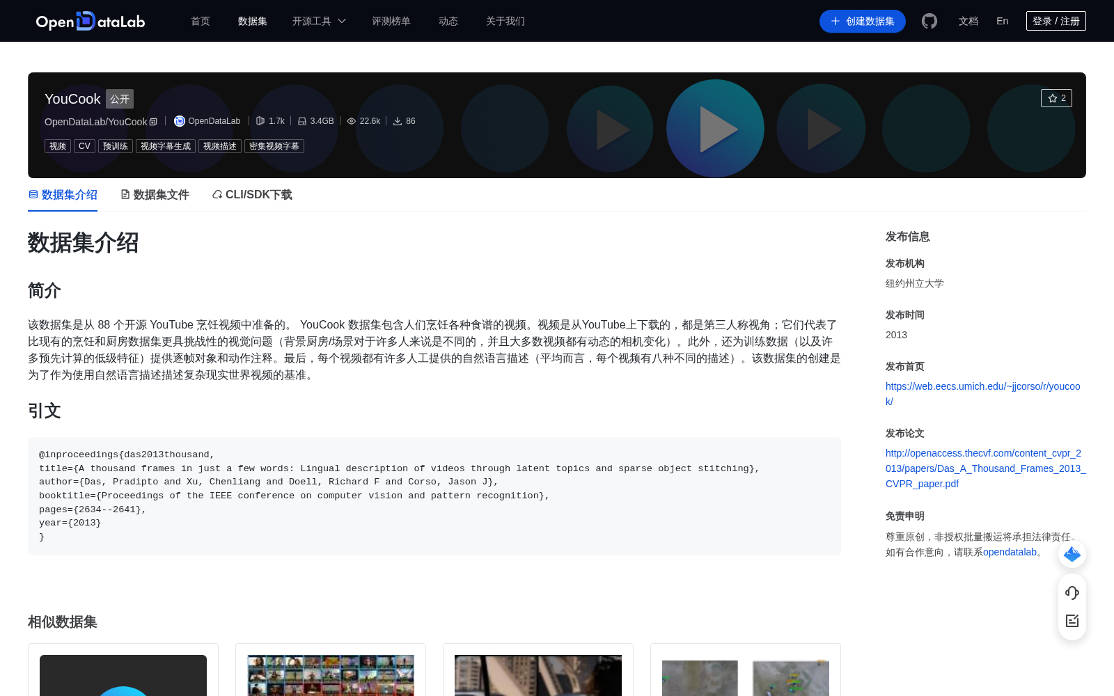Open the web.eecs.umich.edu homepage link
This screenshot has height=696, width=1114.
pyautogui.click(x=983, y=394)
